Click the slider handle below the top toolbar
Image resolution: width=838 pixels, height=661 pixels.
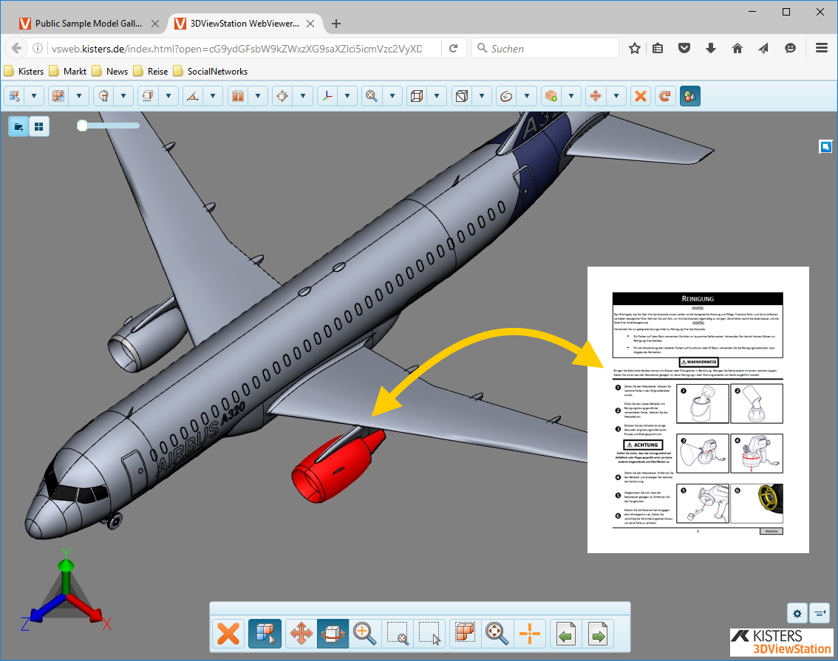82,126
